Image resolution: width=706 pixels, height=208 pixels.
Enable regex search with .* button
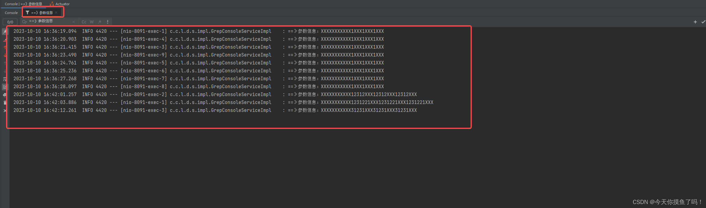tap(100, 22)
